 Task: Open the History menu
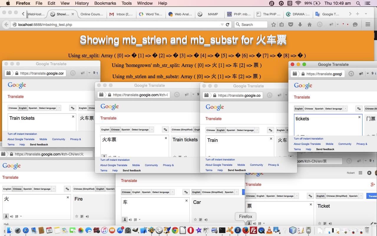coord(82,3)
